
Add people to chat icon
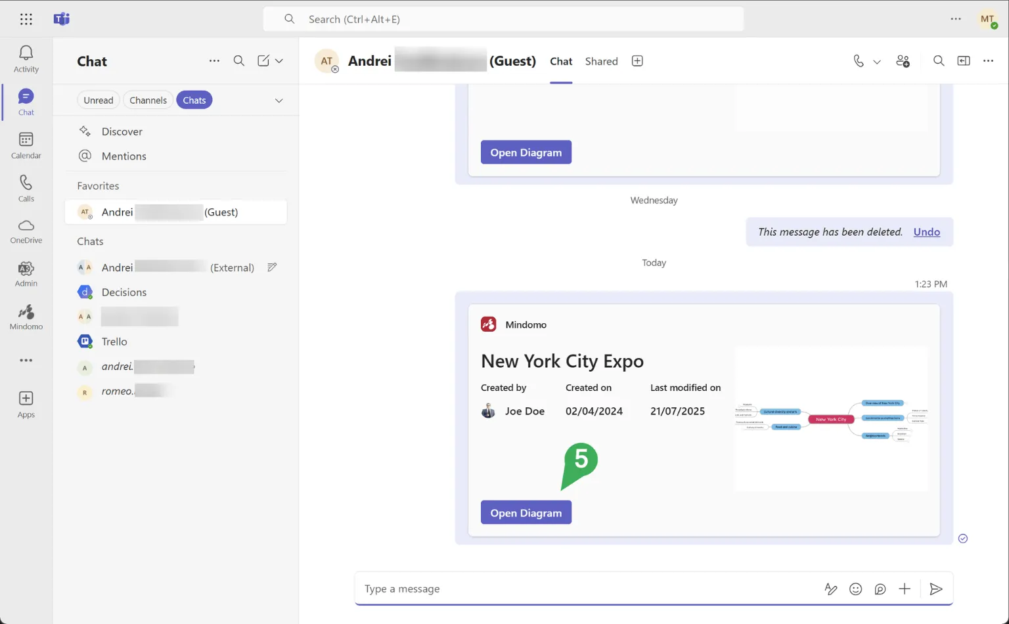coord(903,61)
